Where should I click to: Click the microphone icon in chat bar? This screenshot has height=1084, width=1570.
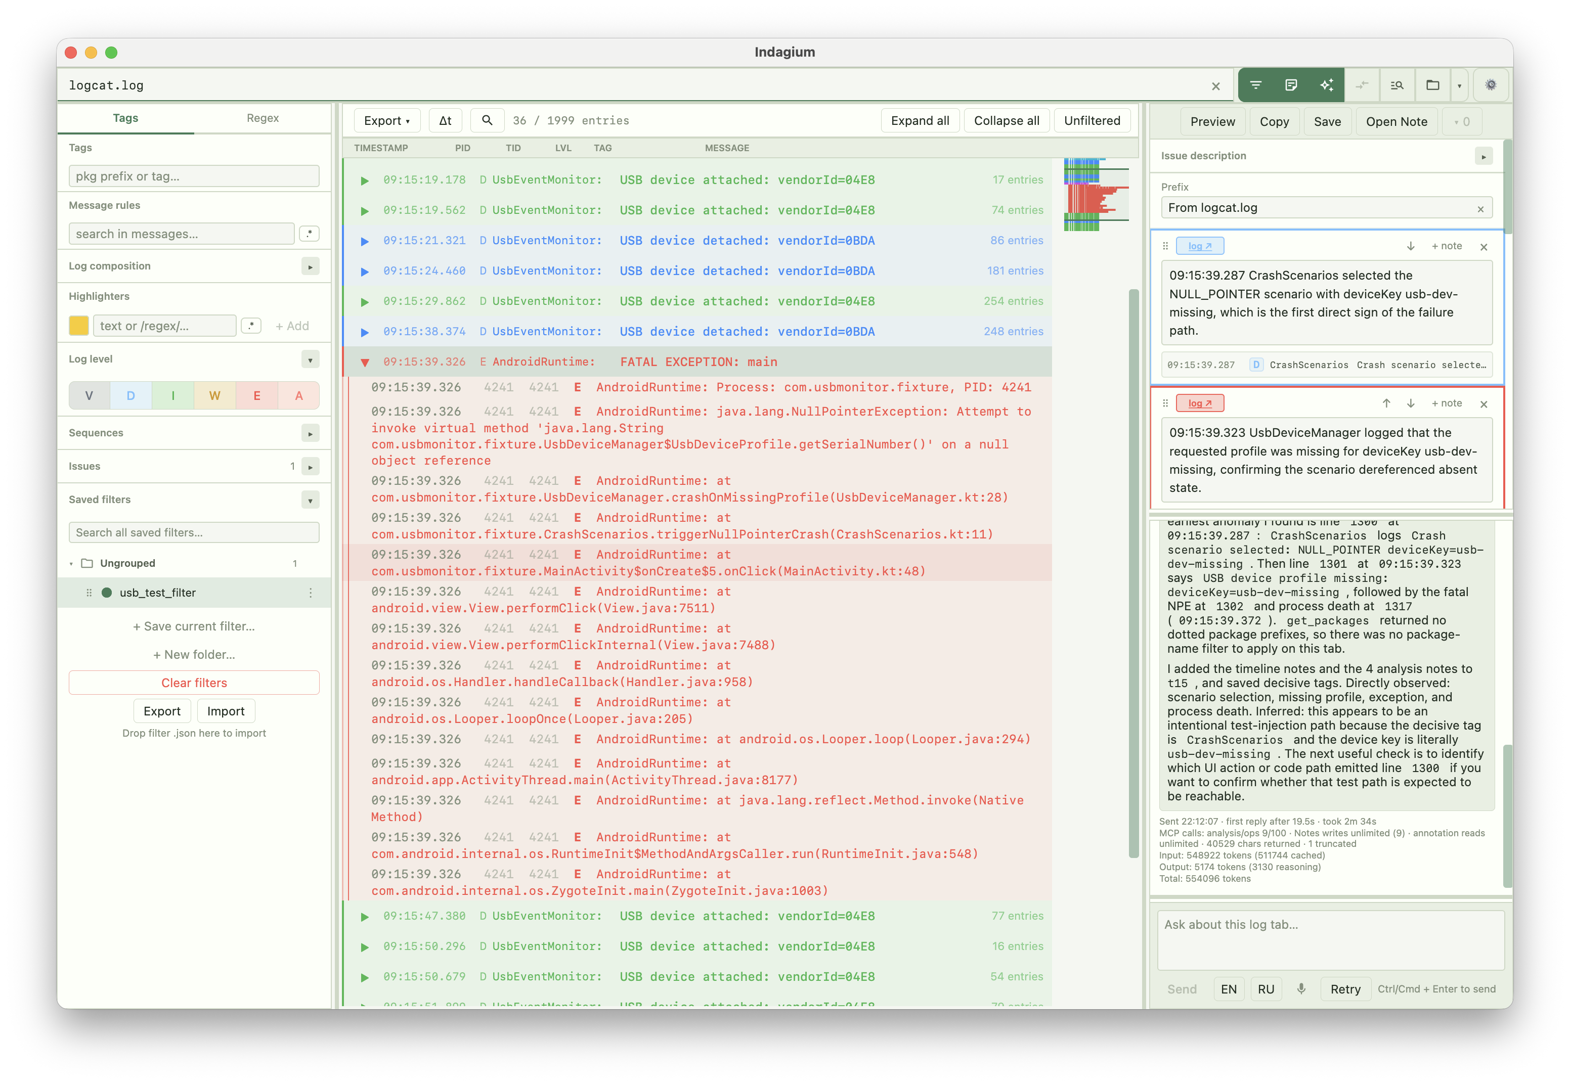coord(1301,989)
